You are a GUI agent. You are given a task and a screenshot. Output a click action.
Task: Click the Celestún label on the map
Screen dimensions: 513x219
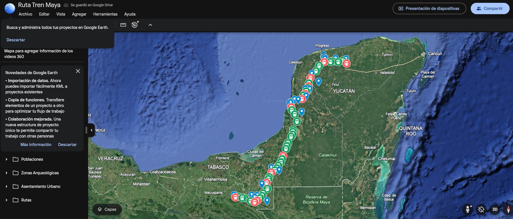295,62
